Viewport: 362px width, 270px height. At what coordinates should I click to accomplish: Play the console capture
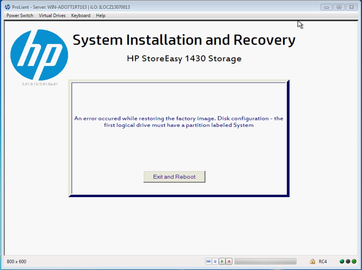(222, 261)
